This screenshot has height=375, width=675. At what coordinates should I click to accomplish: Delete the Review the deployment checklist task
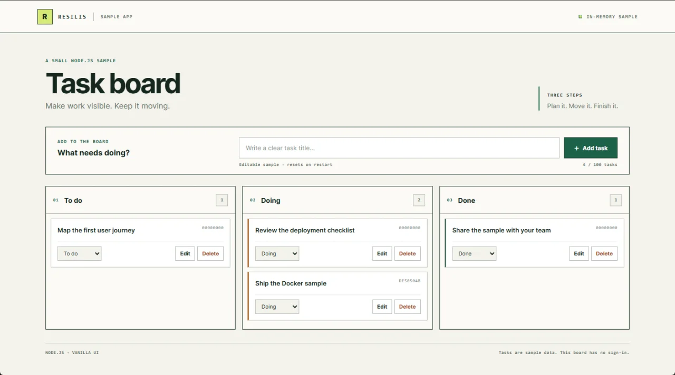(408, 253)
